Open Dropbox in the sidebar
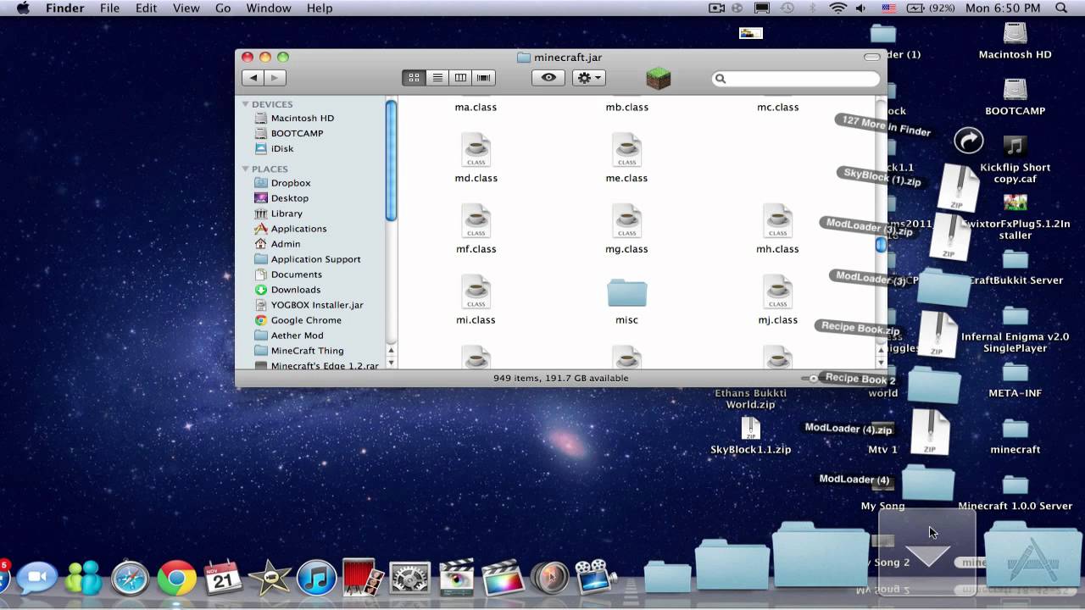 tap(291, 183)
